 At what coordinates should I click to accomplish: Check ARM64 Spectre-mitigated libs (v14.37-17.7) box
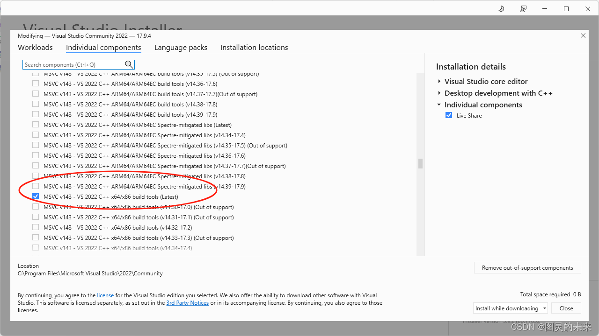tap(36, 166)
